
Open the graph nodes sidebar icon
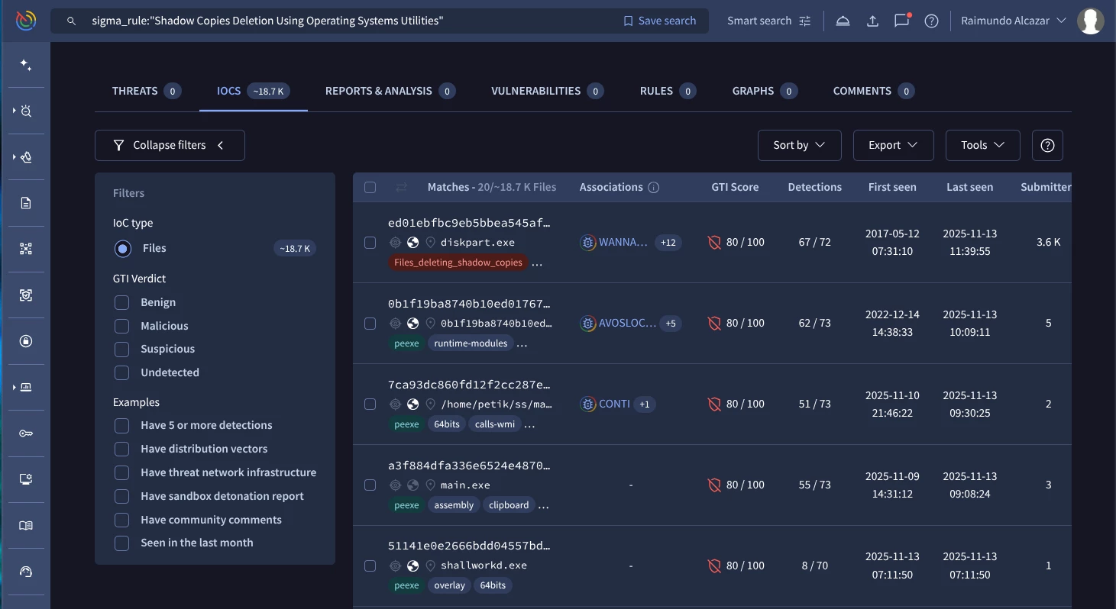[x=26, y=249]
